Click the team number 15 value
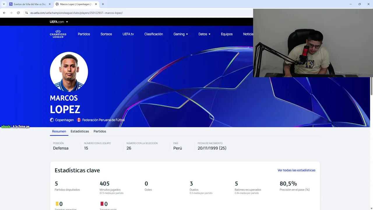This screenshot has height=210, width=373. [x=86, y=148]
